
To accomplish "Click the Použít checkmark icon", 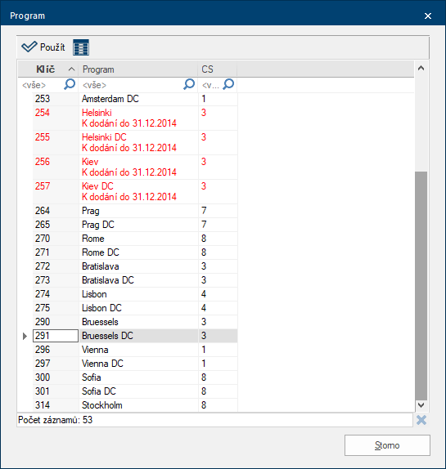I will pyautogui.click(x=29, y=47).
